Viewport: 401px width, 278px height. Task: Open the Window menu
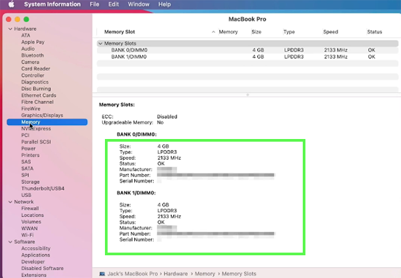[x=138, y=5]
